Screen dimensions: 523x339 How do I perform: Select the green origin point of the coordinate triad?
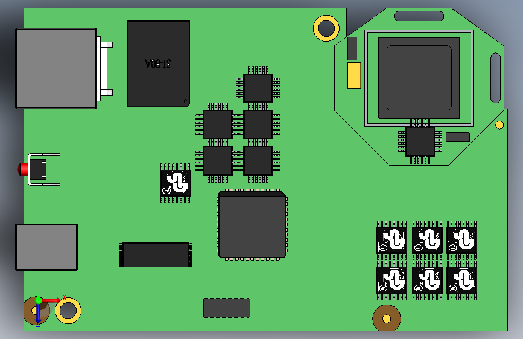[39, 300]
